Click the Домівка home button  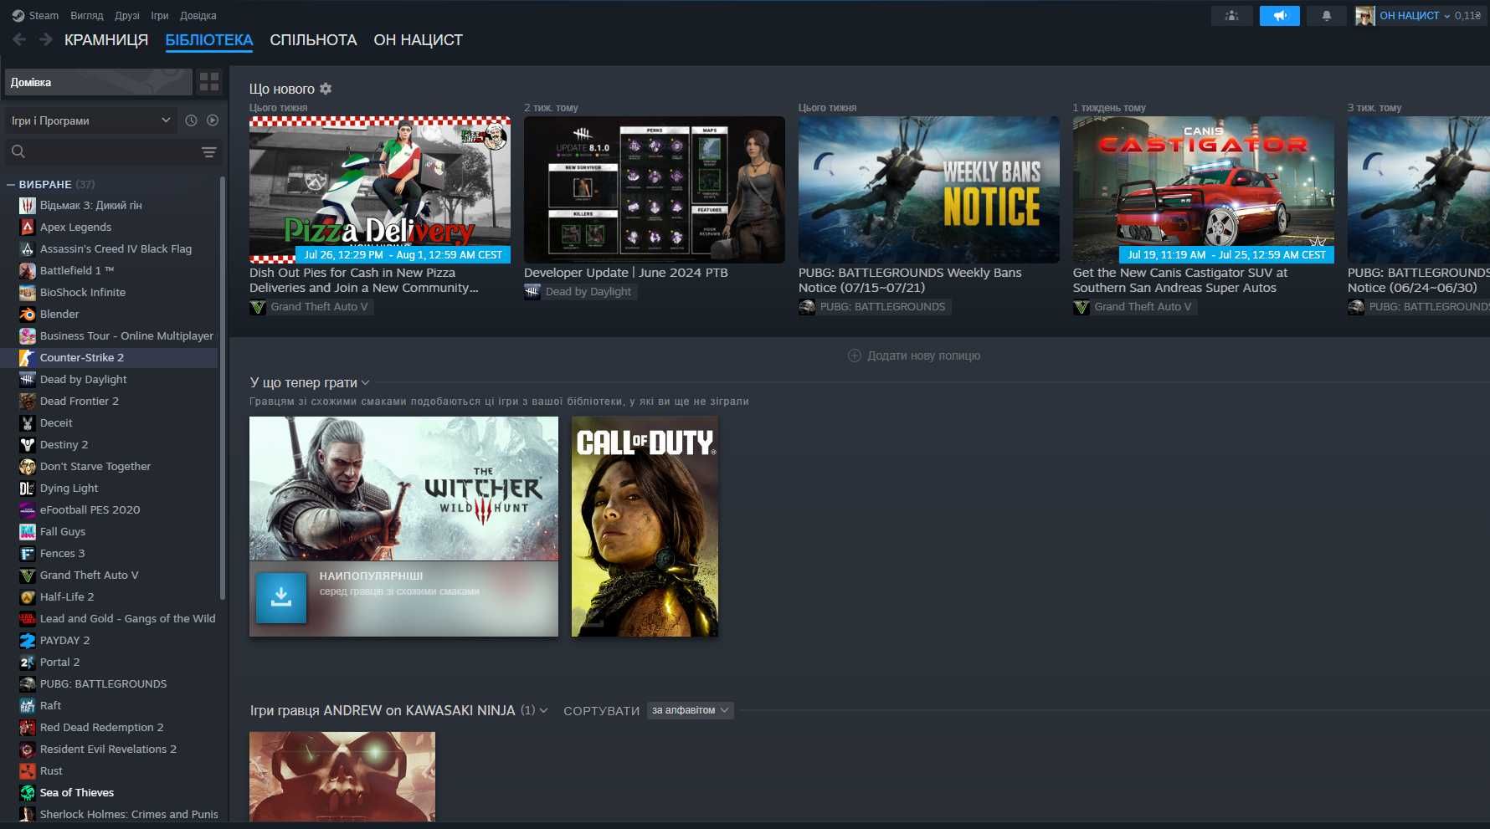(99, 82)
